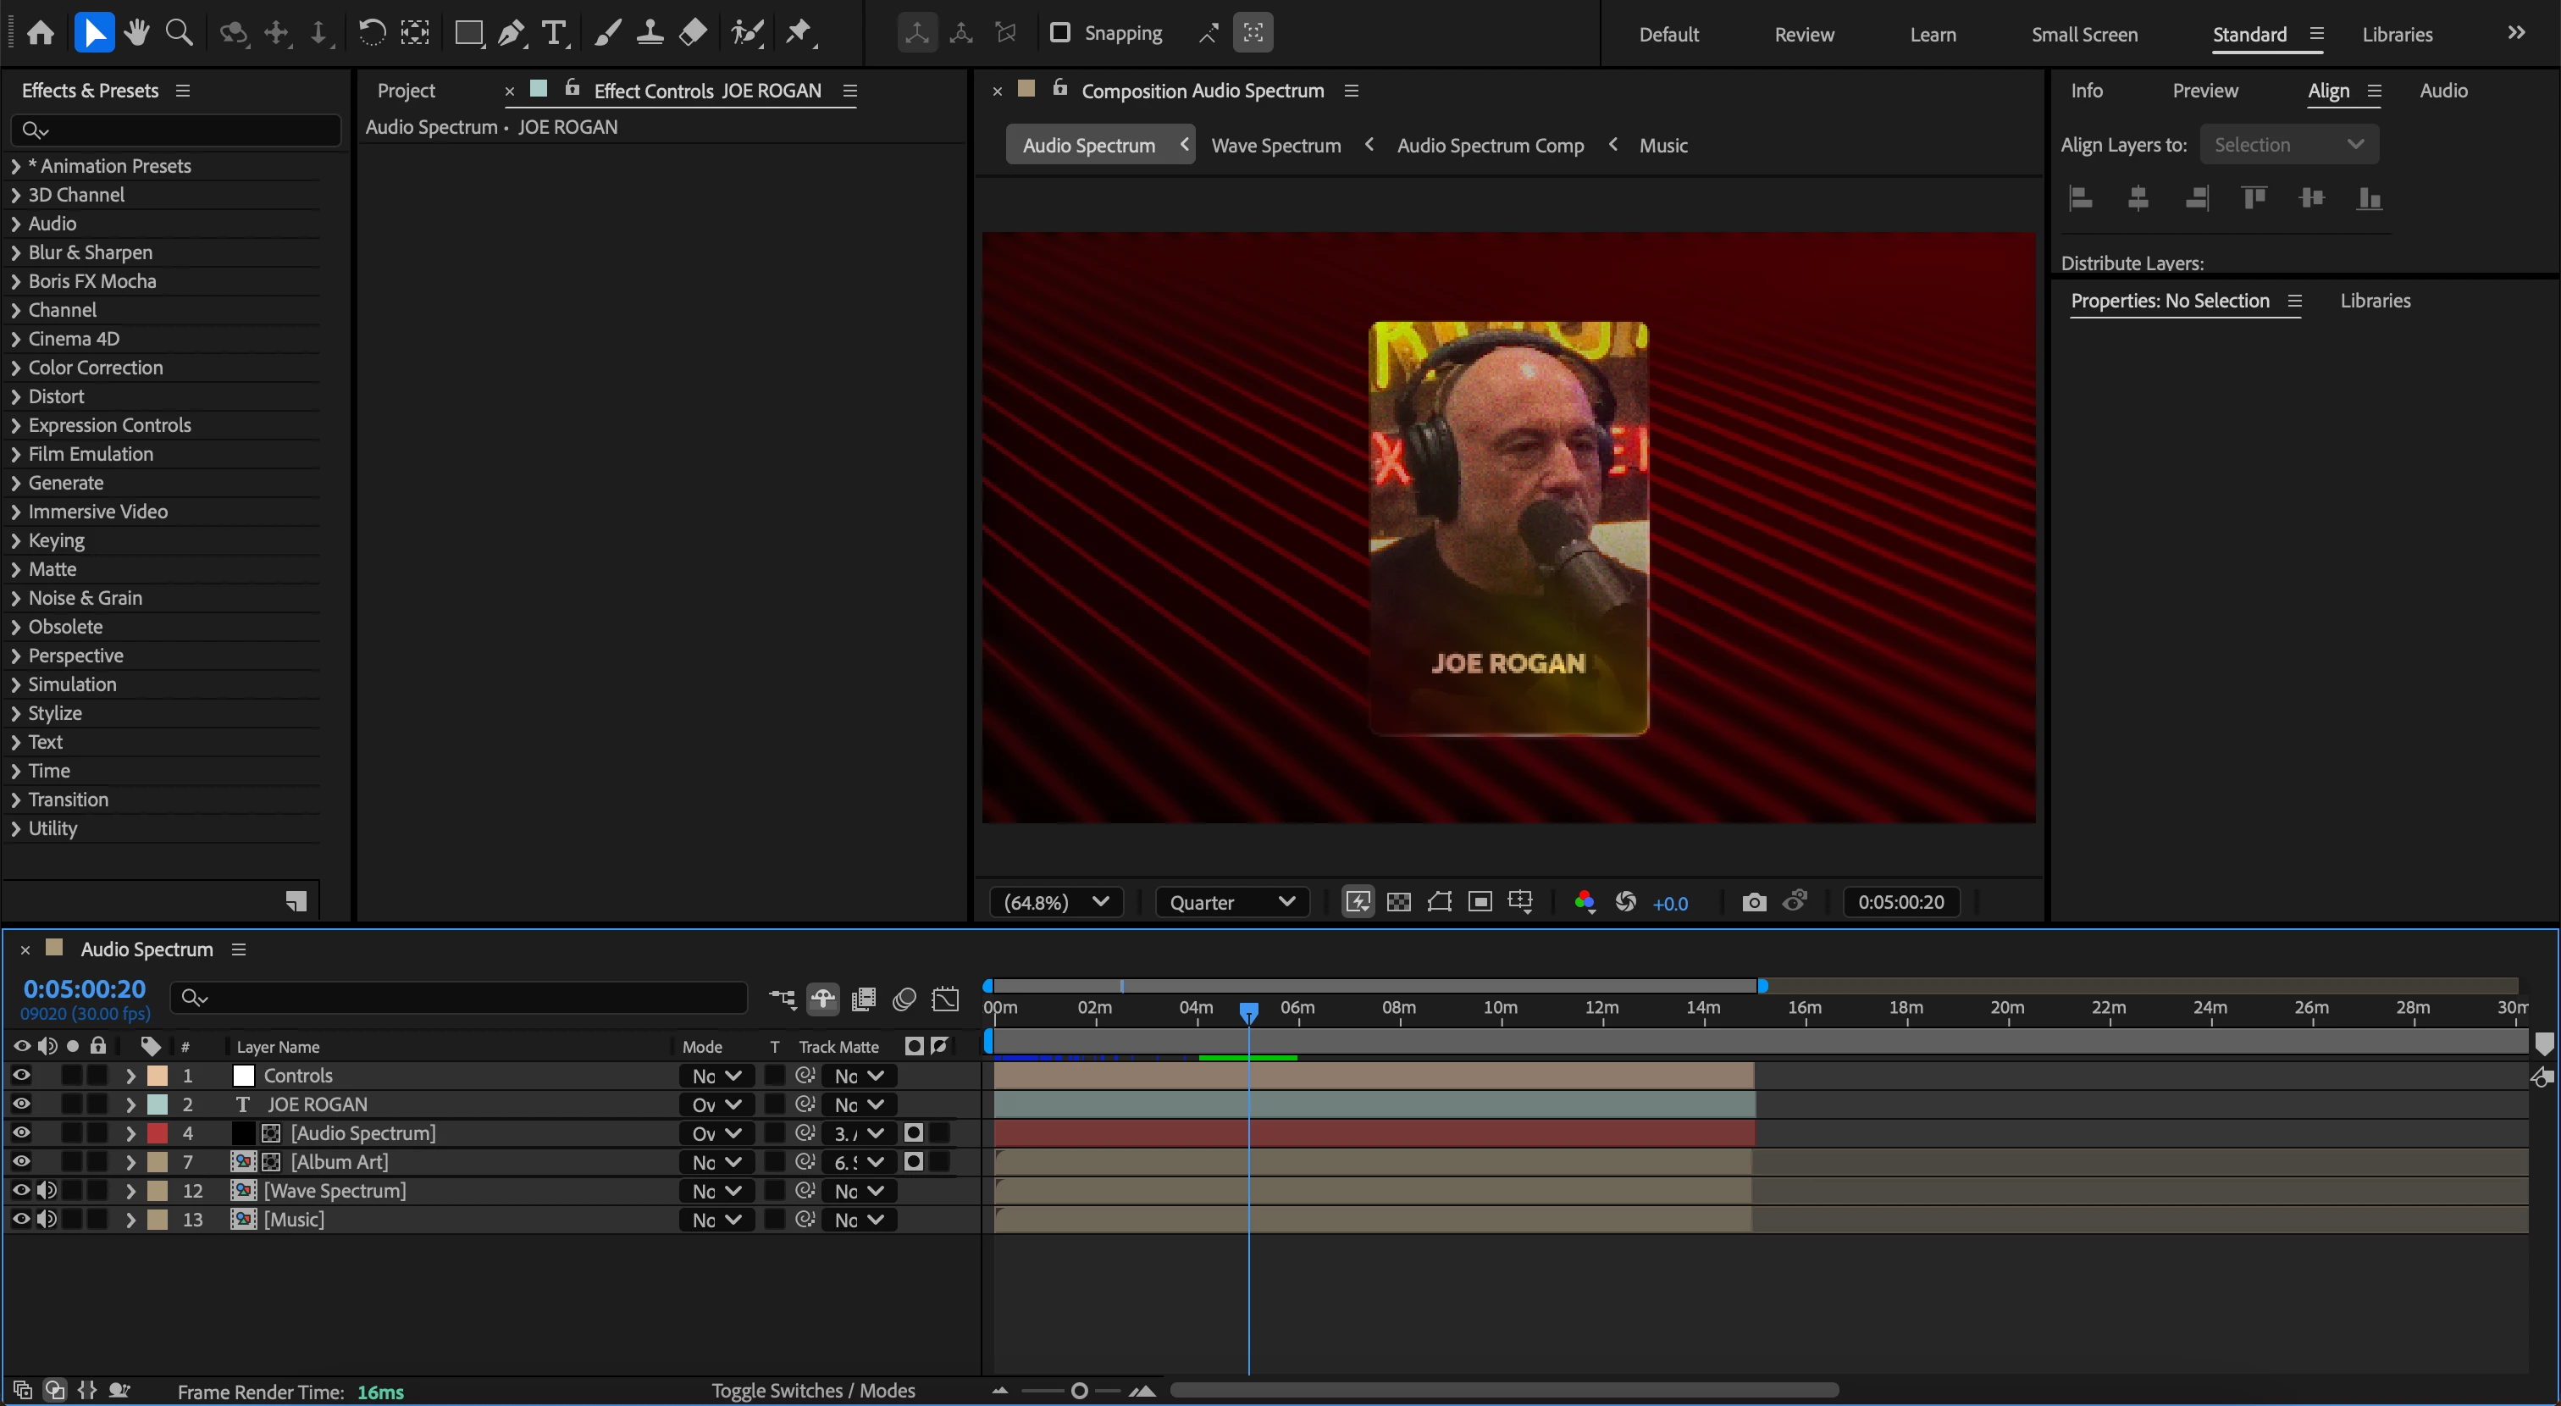Select the Type tool

click(554, 34)
